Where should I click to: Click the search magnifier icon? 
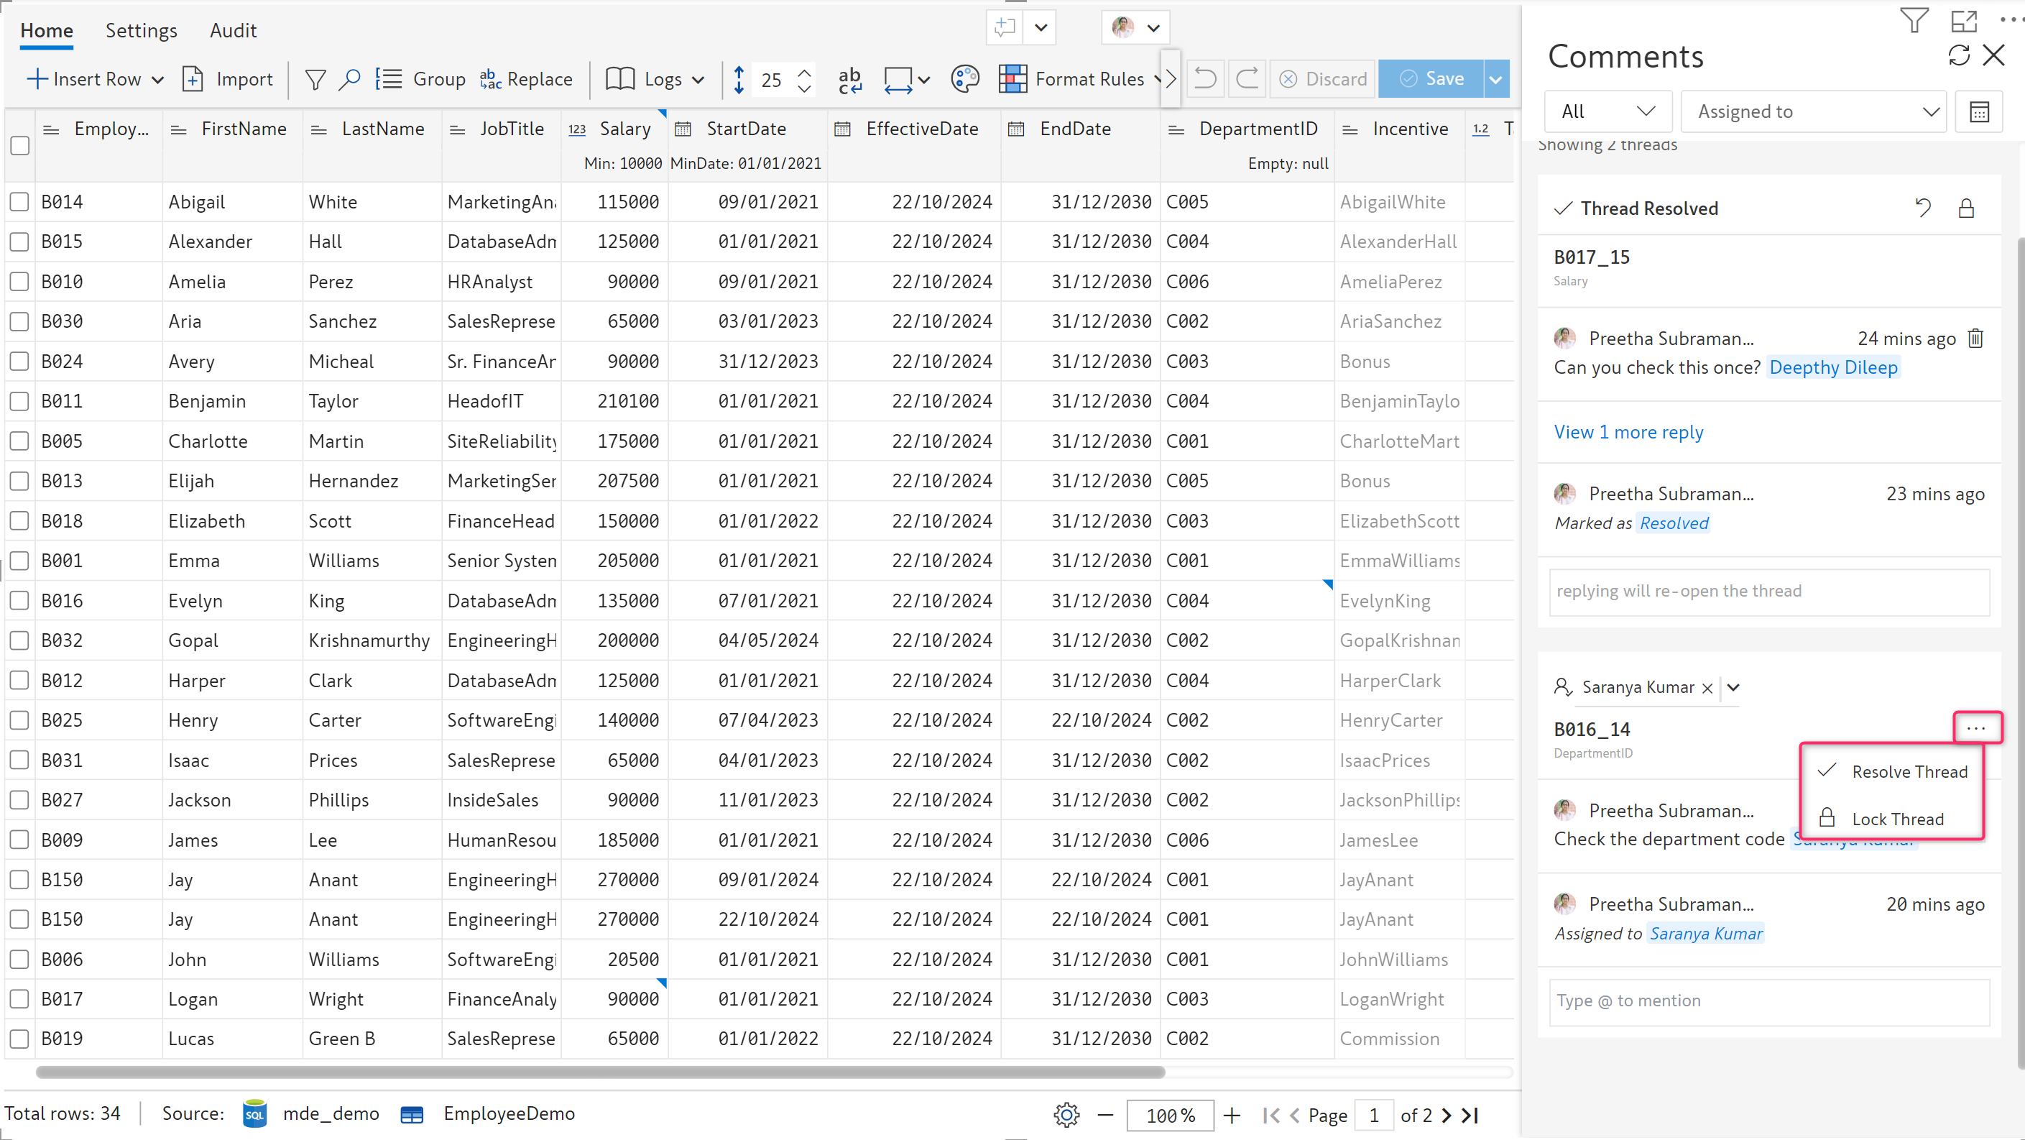coord(349,79)
